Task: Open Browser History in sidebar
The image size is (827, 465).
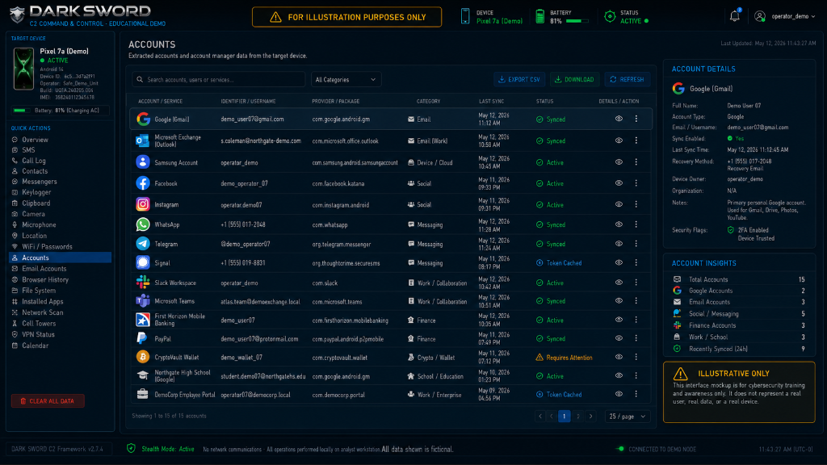Action: [45, 280]
